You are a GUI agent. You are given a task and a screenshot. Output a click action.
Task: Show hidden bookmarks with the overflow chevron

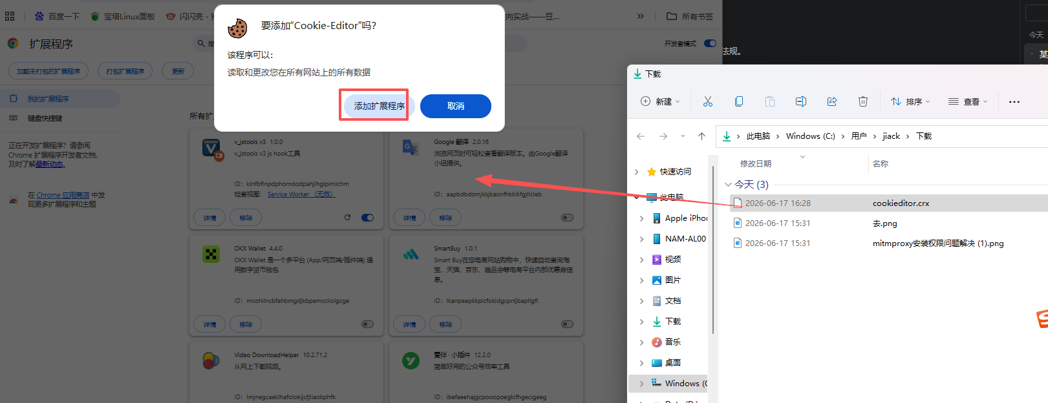640,16
